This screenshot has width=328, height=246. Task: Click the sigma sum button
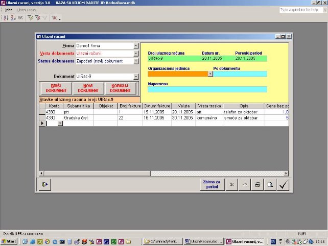coord(231,185)
